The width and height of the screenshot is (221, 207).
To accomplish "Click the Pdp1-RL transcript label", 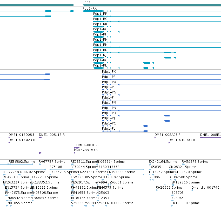I will 100,65.
